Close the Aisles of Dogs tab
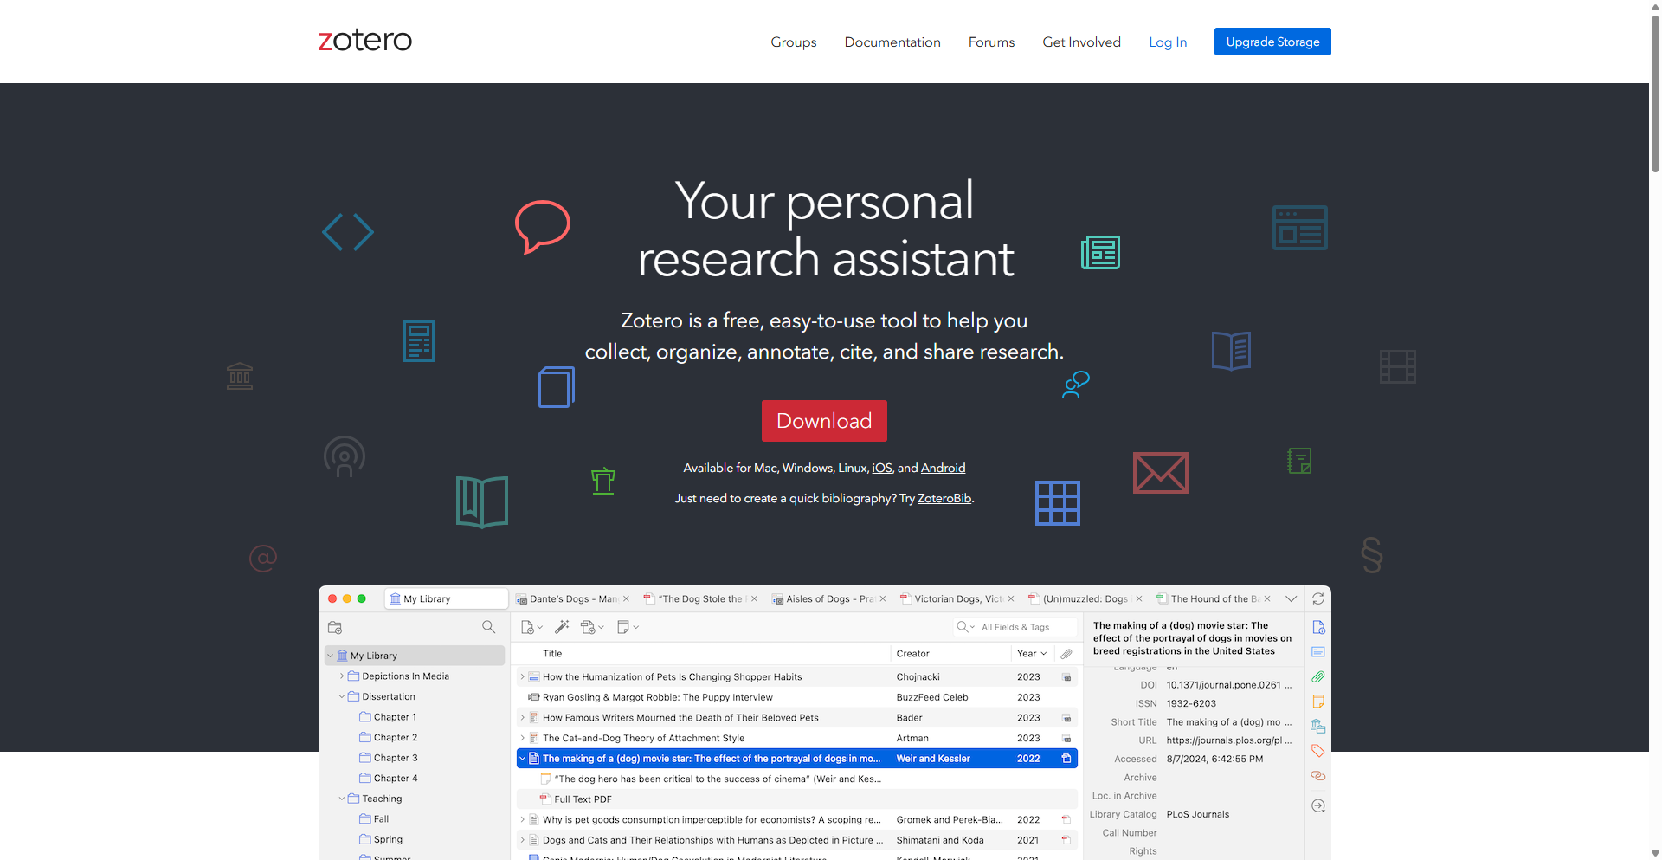The height and width of the screenshot is (860, 1662). click(883, 598)
